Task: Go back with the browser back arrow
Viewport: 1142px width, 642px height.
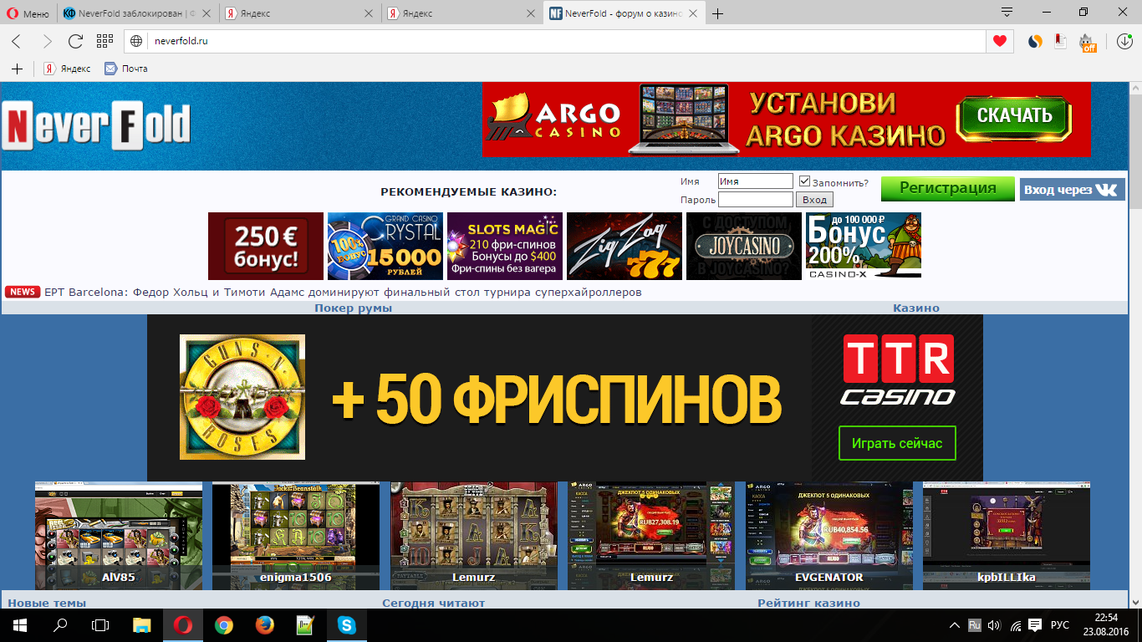Action: (16, 41)
